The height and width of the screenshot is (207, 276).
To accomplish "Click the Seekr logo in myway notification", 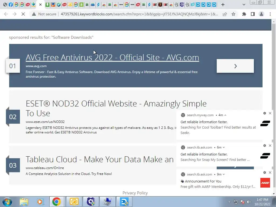I will coord(265,123).
